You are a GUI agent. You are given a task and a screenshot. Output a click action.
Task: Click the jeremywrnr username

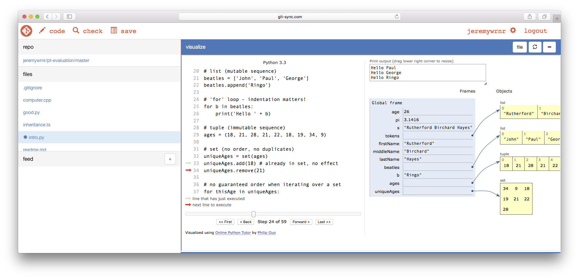(x=486, y=31)
